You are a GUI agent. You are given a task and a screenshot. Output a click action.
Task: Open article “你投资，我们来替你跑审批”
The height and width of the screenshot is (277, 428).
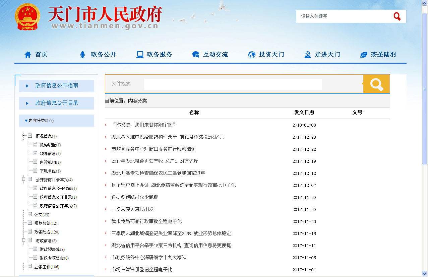[144, 125]
